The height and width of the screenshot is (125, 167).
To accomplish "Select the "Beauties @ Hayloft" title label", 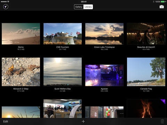I will (x=146, y=47).
